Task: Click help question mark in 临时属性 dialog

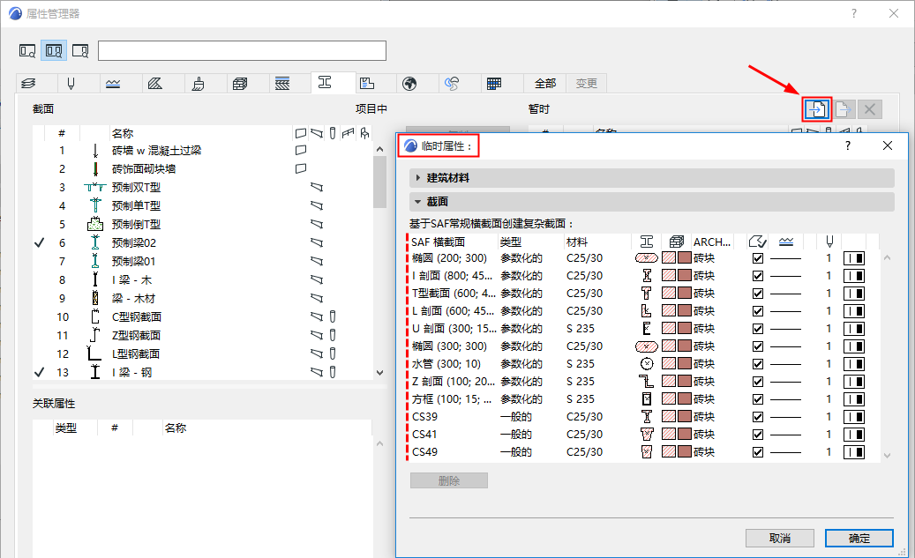Action: point(848,145)
